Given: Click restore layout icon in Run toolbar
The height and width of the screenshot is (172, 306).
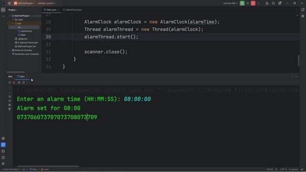Looking at the screenshot, I should (x=23, y=83).
